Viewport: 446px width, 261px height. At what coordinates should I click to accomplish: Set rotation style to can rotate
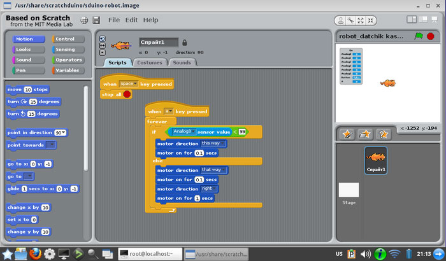(x=103, y=39)
